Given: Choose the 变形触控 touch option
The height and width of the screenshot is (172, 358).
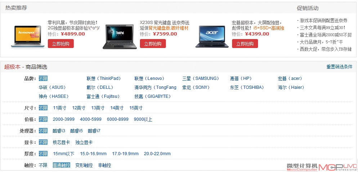Looking at the screenshot, I should pos(84,165).
